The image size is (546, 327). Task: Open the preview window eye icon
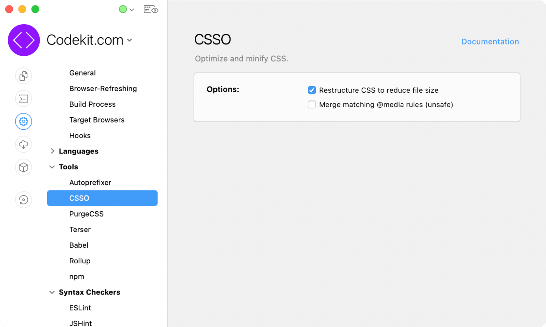pyautogui.click(x=151, y=9)
